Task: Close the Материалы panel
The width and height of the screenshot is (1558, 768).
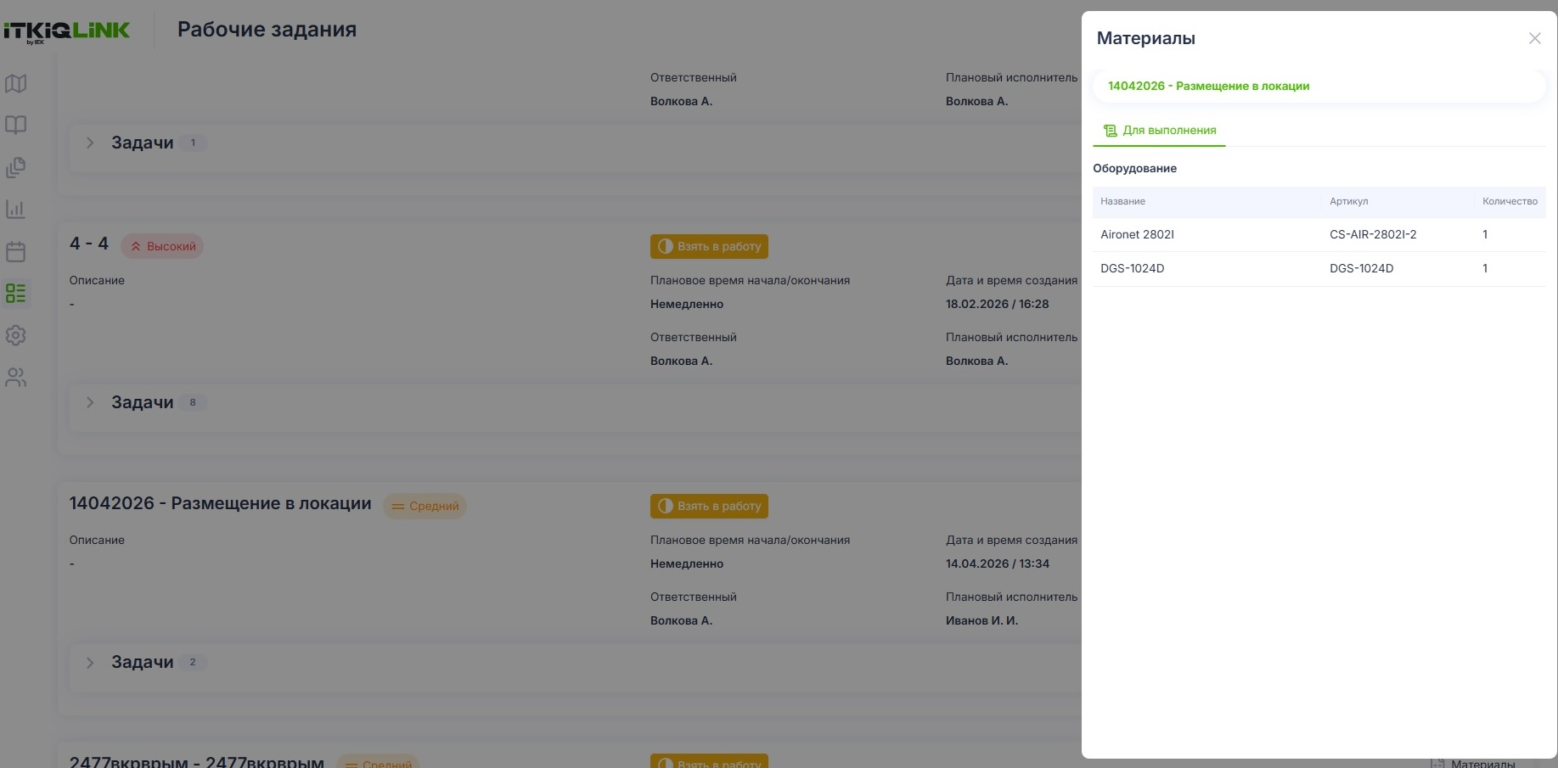Action: click(x=1534, y=38)
